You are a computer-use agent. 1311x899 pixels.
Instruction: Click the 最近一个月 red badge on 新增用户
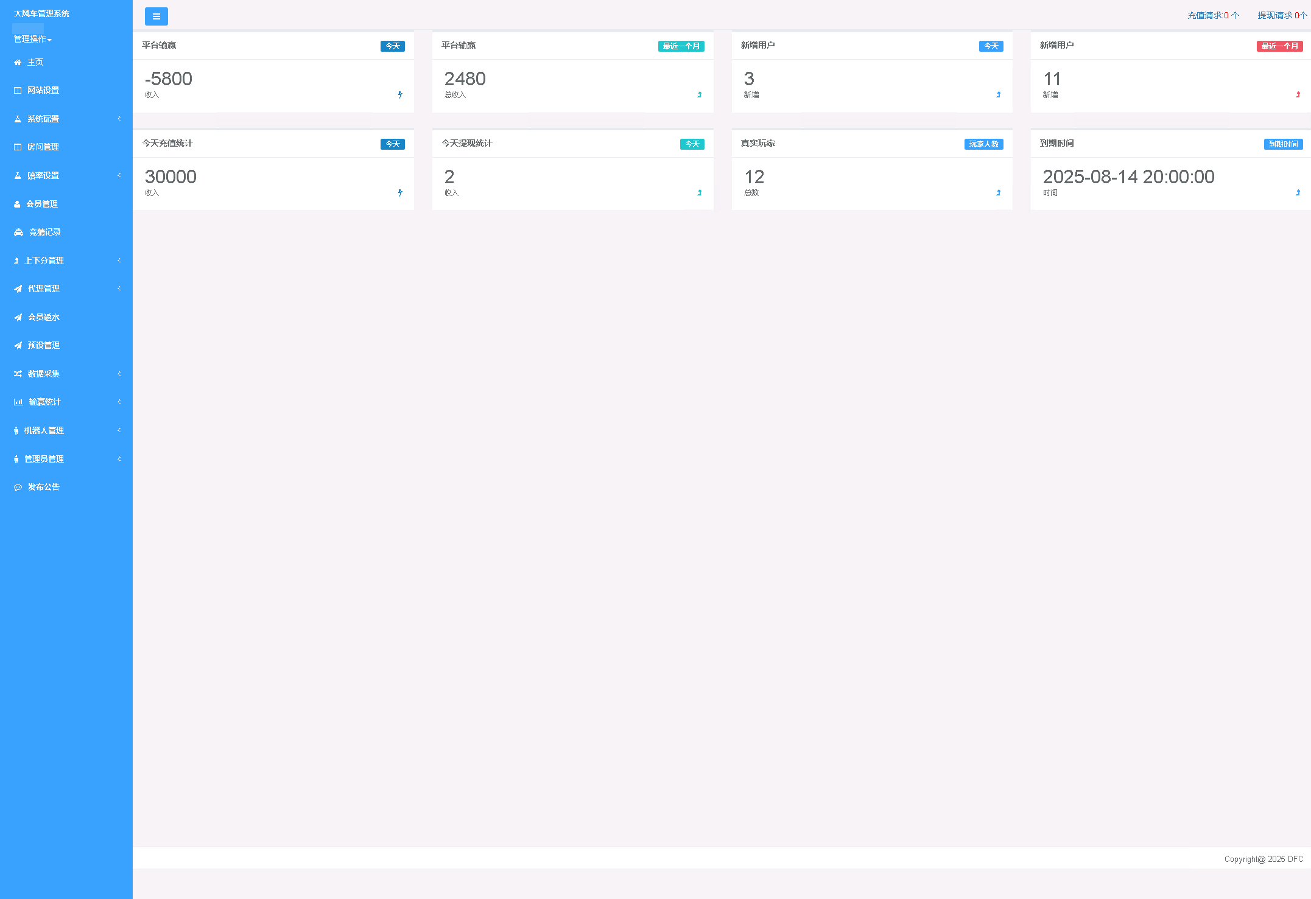pyautogui.click(x=1279, y=46)
